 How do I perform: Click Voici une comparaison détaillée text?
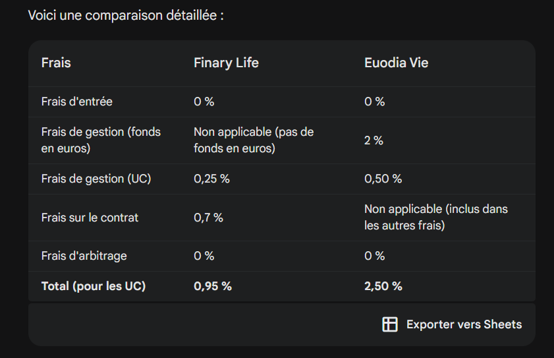(126, 16)
